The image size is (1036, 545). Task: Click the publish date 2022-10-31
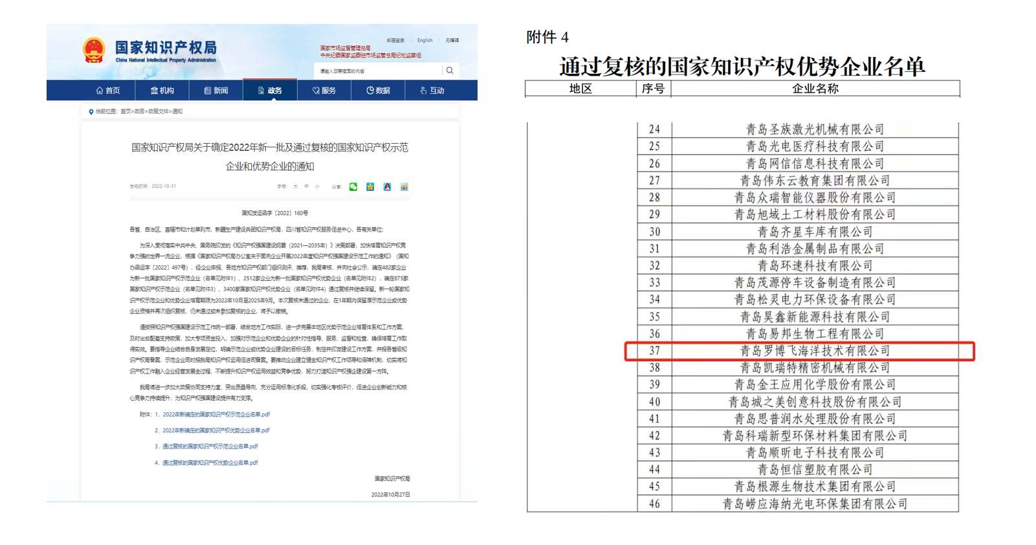coord(164,186)
